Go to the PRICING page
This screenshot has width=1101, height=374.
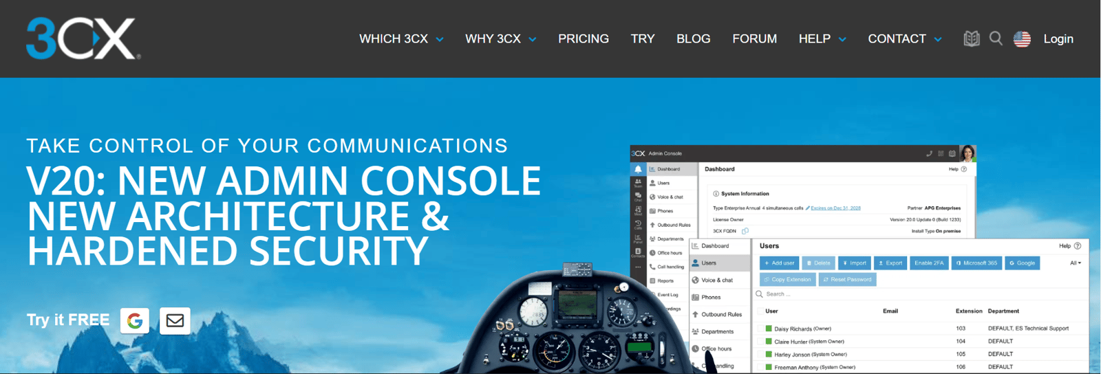[x=584, y=39]
